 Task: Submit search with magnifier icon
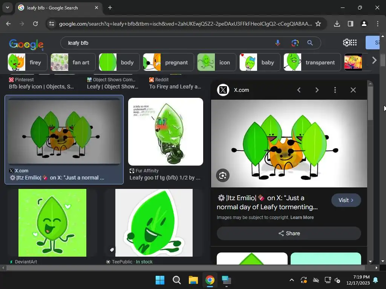pos(310,43)
